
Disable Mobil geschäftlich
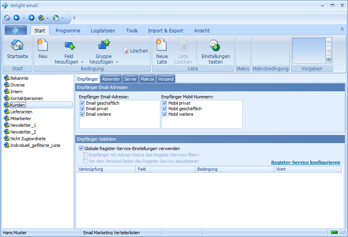164,109
